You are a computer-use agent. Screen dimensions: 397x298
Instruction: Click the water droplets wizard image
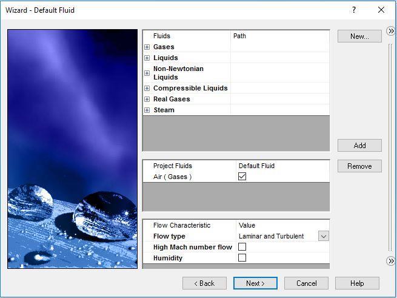pos(72,149)
